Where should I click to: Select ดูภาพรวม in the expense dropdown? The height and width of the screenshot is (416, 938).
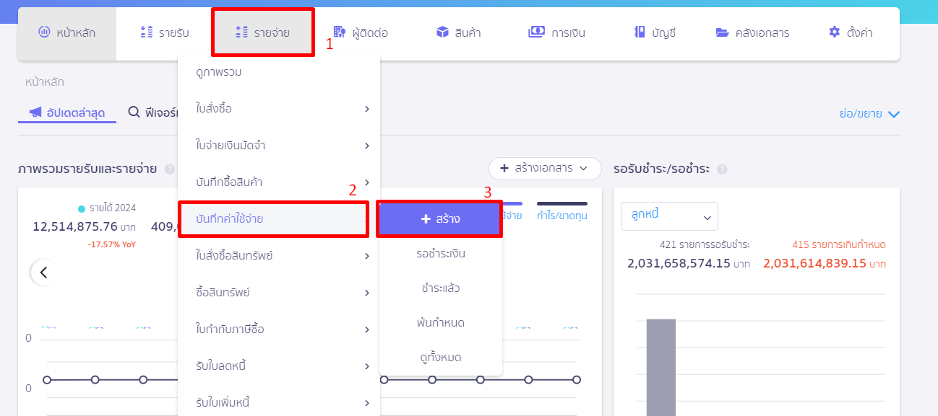click(279, 72)
